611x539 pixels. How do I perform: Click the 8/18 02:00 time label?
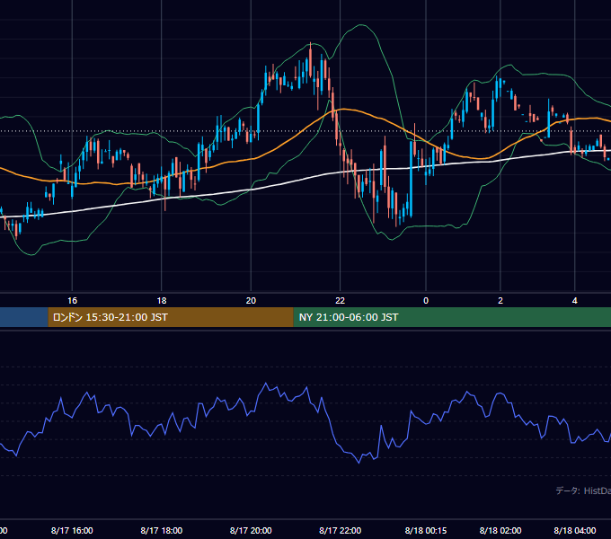point(500,530)
